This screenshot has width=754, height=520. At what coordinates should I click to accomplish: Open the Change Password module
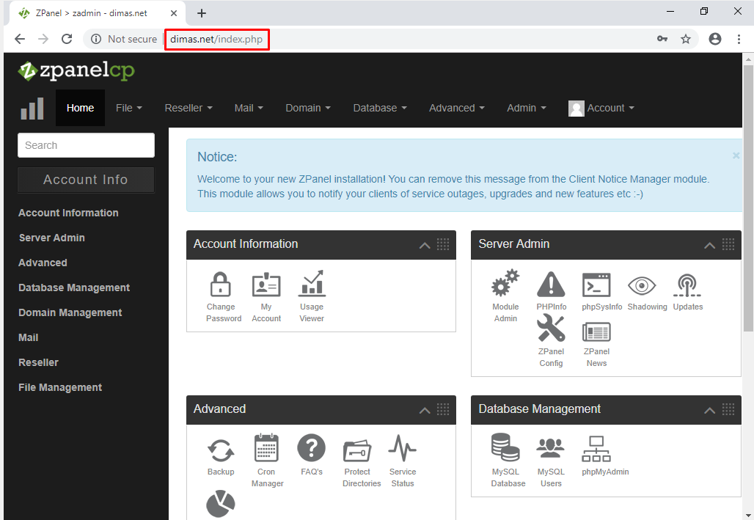(221, 296)
